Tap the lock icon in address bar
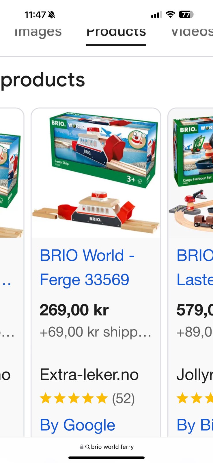213x463 pixels. tap(82, 447)
